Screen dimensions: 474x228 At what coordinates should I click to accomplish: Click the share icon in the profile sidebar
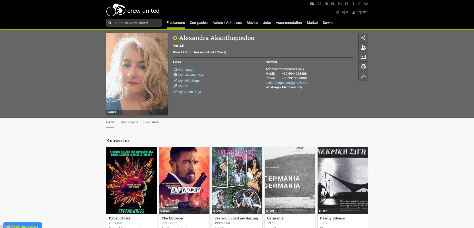pos(363,38)
